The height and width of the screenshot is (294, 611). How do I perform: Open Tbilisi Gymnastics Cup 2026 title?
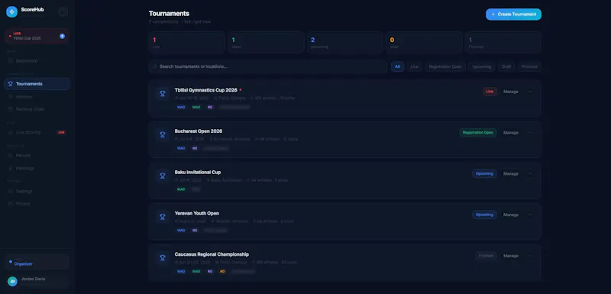[x=205, y=90]
